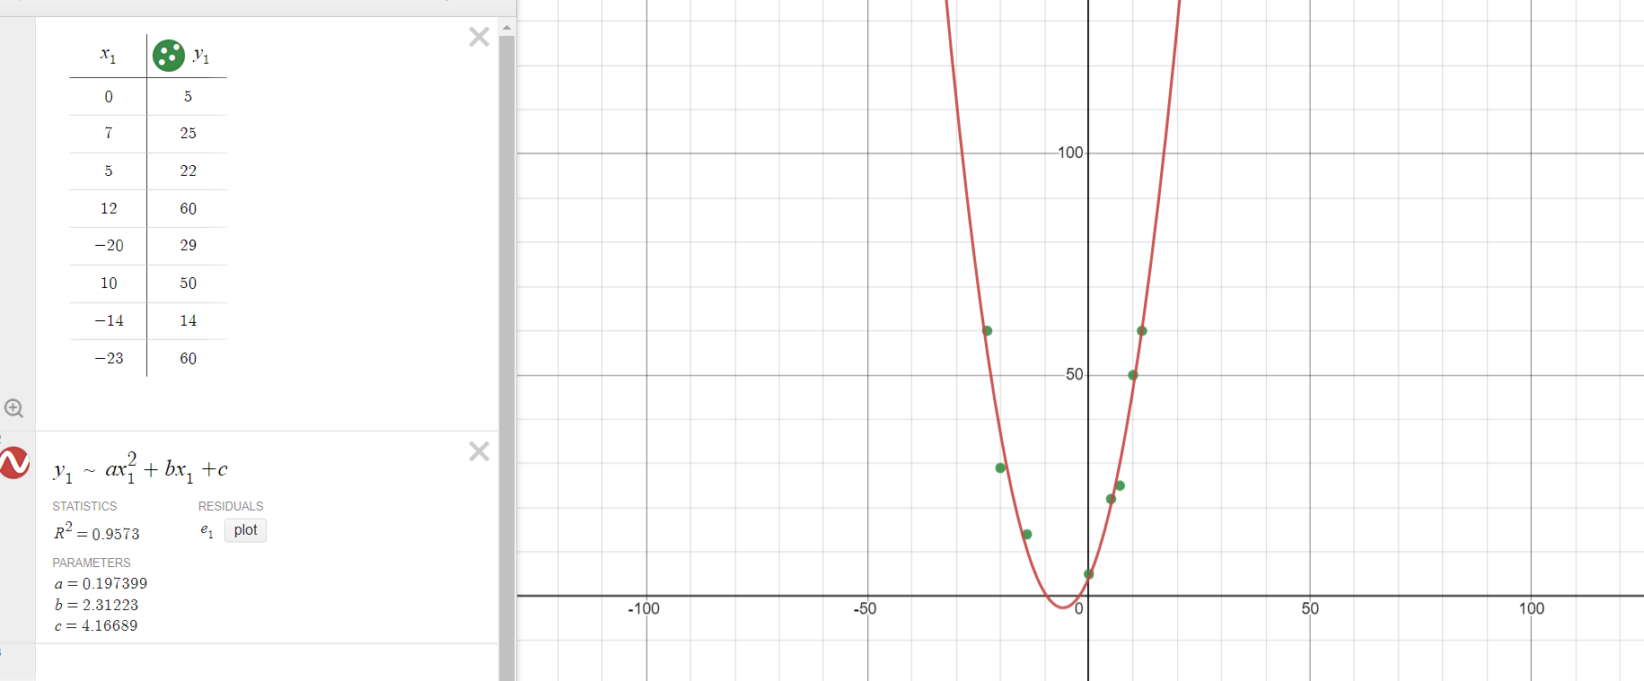The height and width of the screenshot is (681, 1644).
Task: Click the data point at (−14, 14) on graph
Action: 1027,535
